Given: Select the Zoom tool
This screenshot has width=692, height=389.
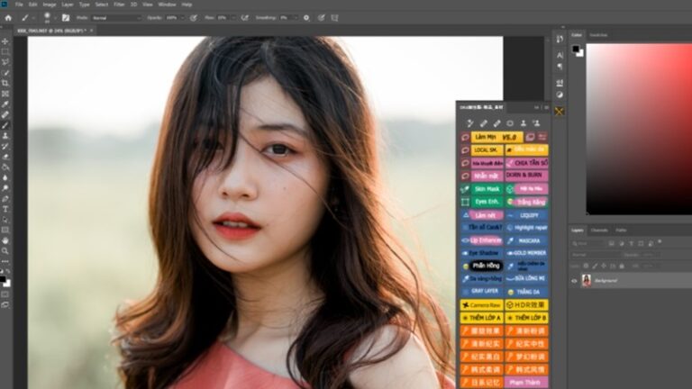Looking at the screenshot, I should point(5,250).
